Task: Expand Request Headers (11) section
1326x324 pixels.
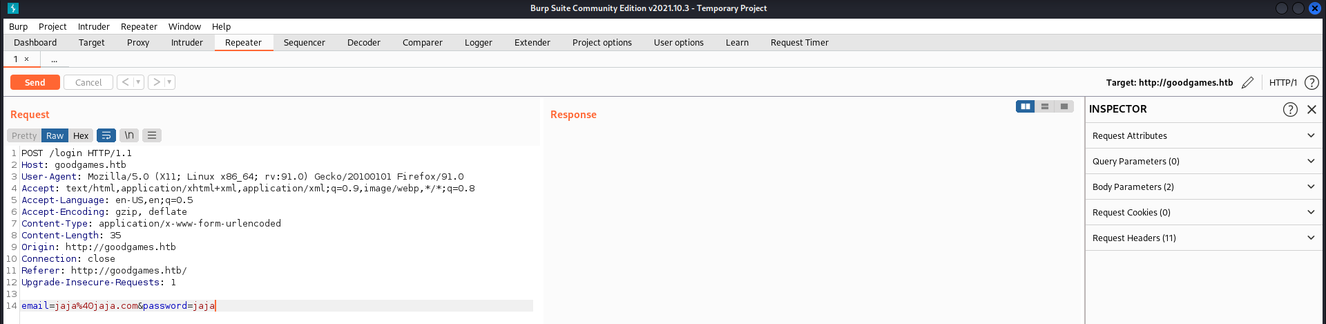Action: [1203, 238]
